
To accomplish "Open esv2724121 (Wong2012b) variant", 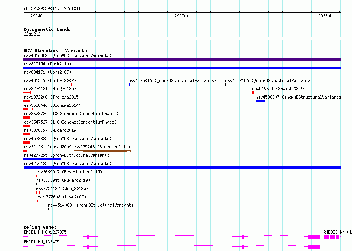I will click(50, 89).
